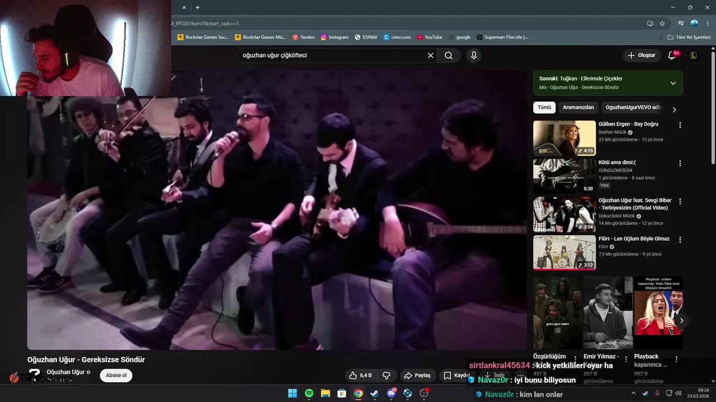716x402 pixels.
Task: Click the Gülben Ergen - Bay Doğru title
Action: click(628, 124)
